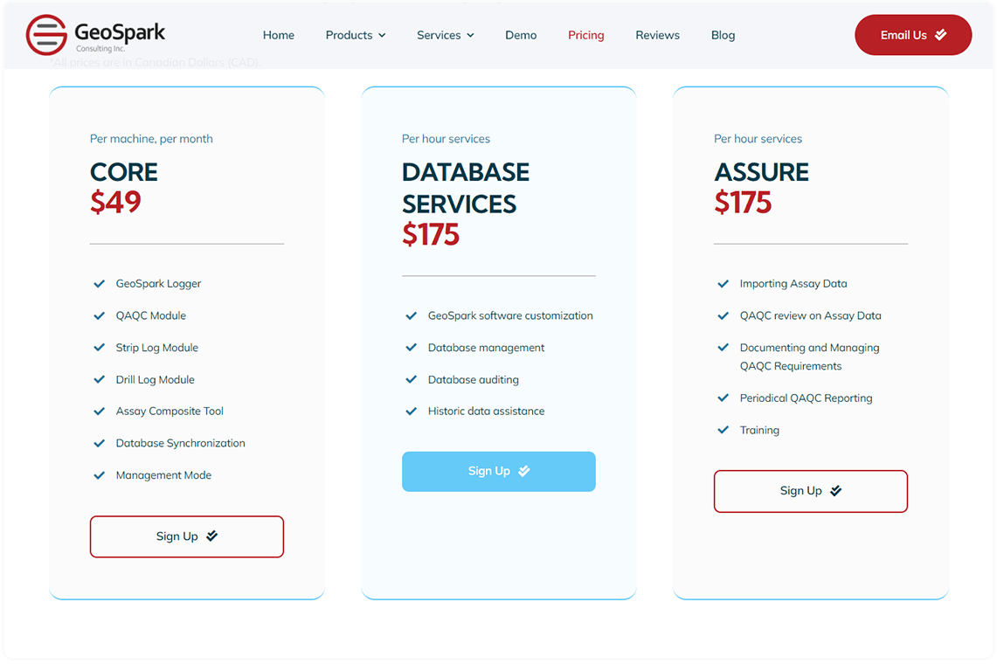The image size is (997, 664).
Task: Click the checkmark beside QAQC review on Assay Data
Action: [x=723, y=315]
